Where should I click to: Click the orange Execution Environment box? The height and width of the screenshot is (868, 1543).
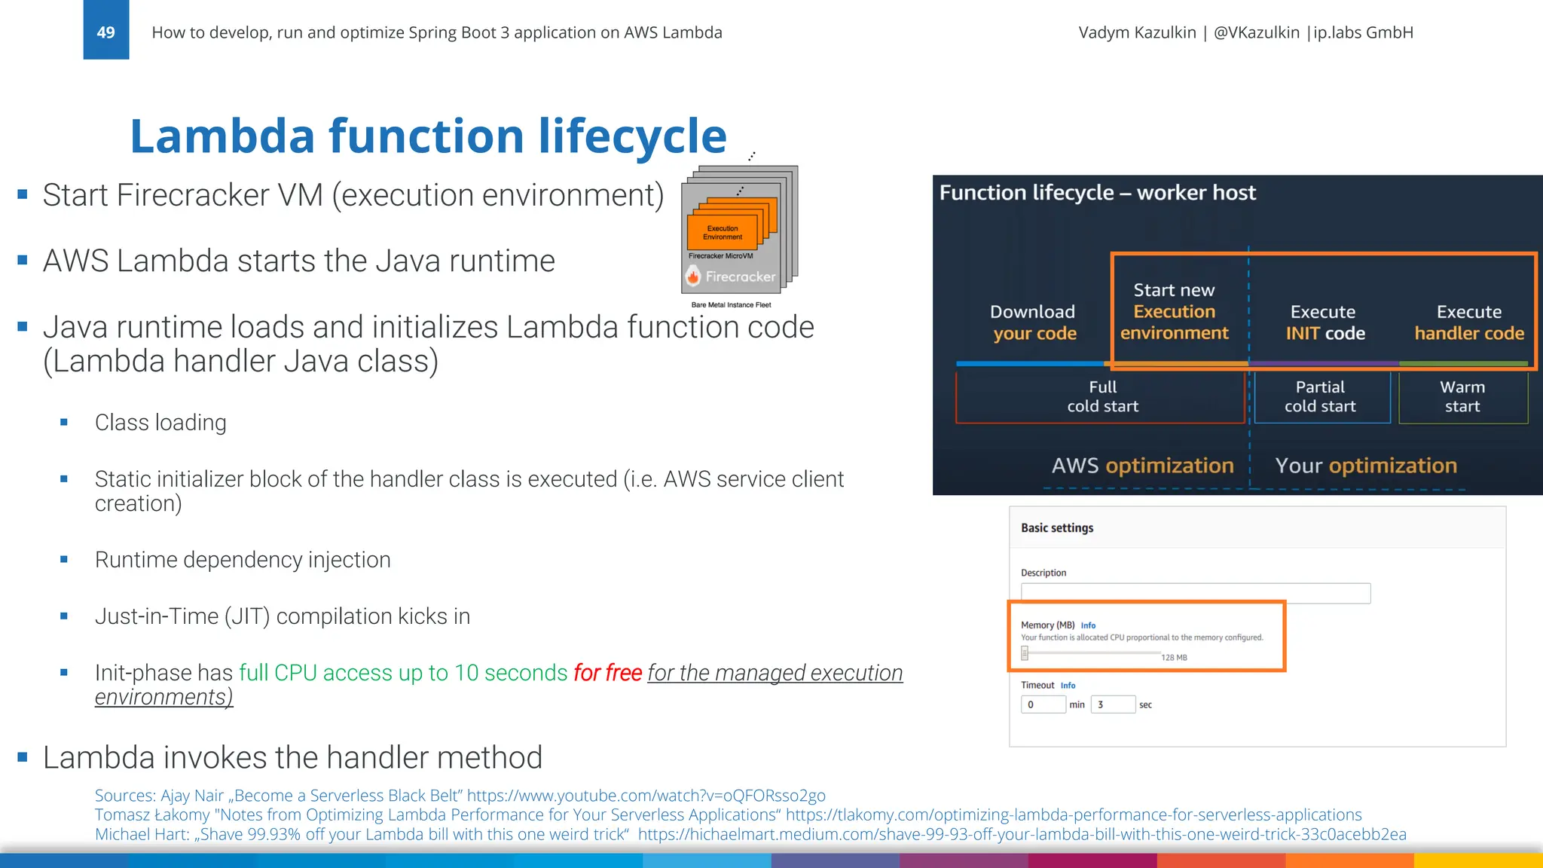click(x=723, y=233)
